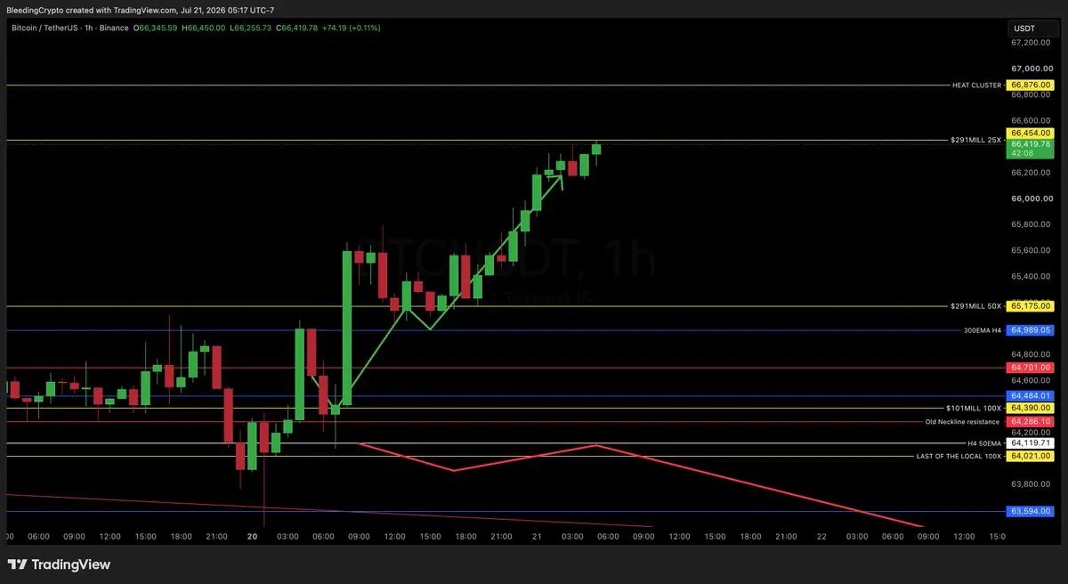The image size is (1068, 584).
Task: Click the high value H66,450.00
Action: (x=204, y=28)
